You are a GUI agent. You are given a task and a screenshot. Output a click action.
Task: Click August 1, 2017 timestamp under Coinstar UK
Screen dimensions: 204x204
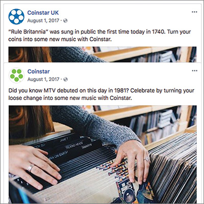point(43,20)
